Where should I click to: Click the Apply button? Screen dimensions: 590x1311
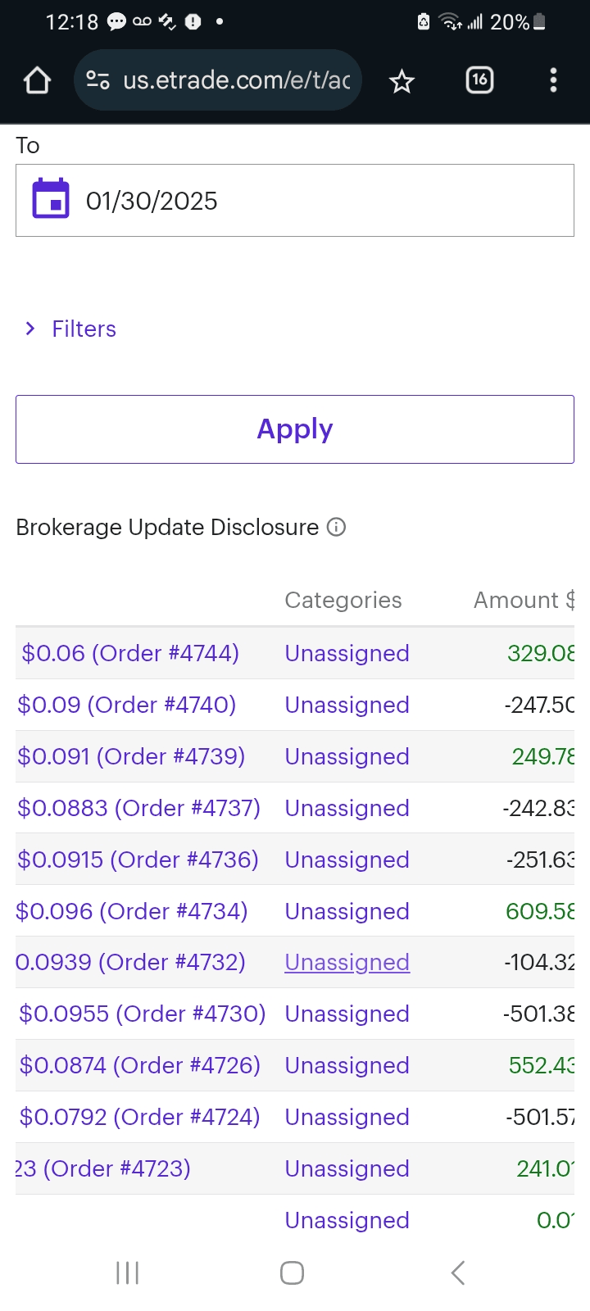tap(295, 429)
